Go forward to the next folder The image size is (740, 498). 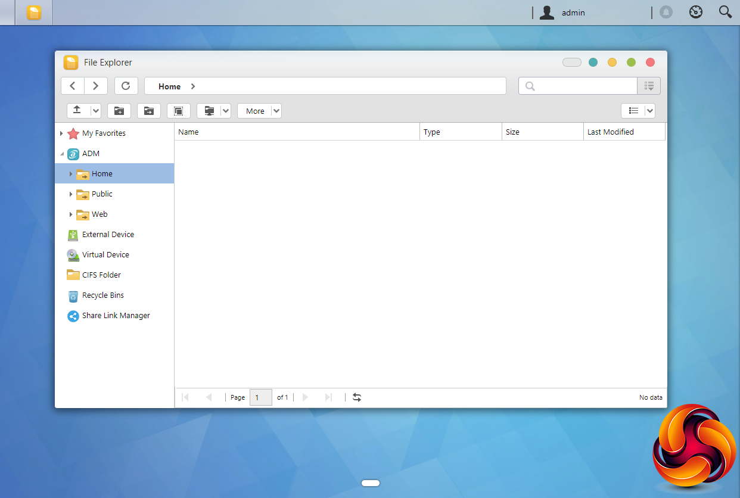[x=95, y=86]
